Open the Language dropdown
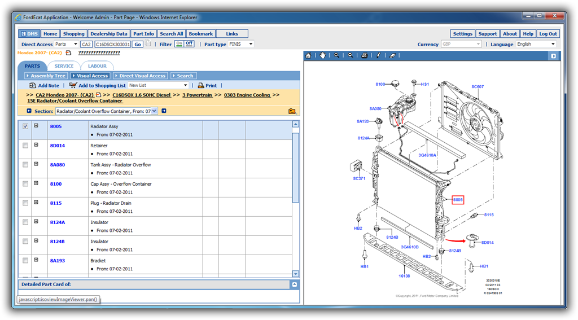Image resolution: width=578 pixels, height=320 pixels. coord(536,44)
